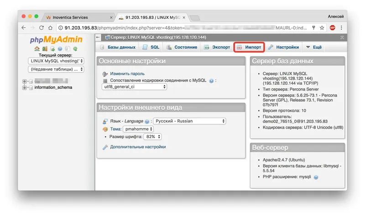This screenshot has height=216, width=365.
Task: Open the Импорт tab
Action: 249,47
